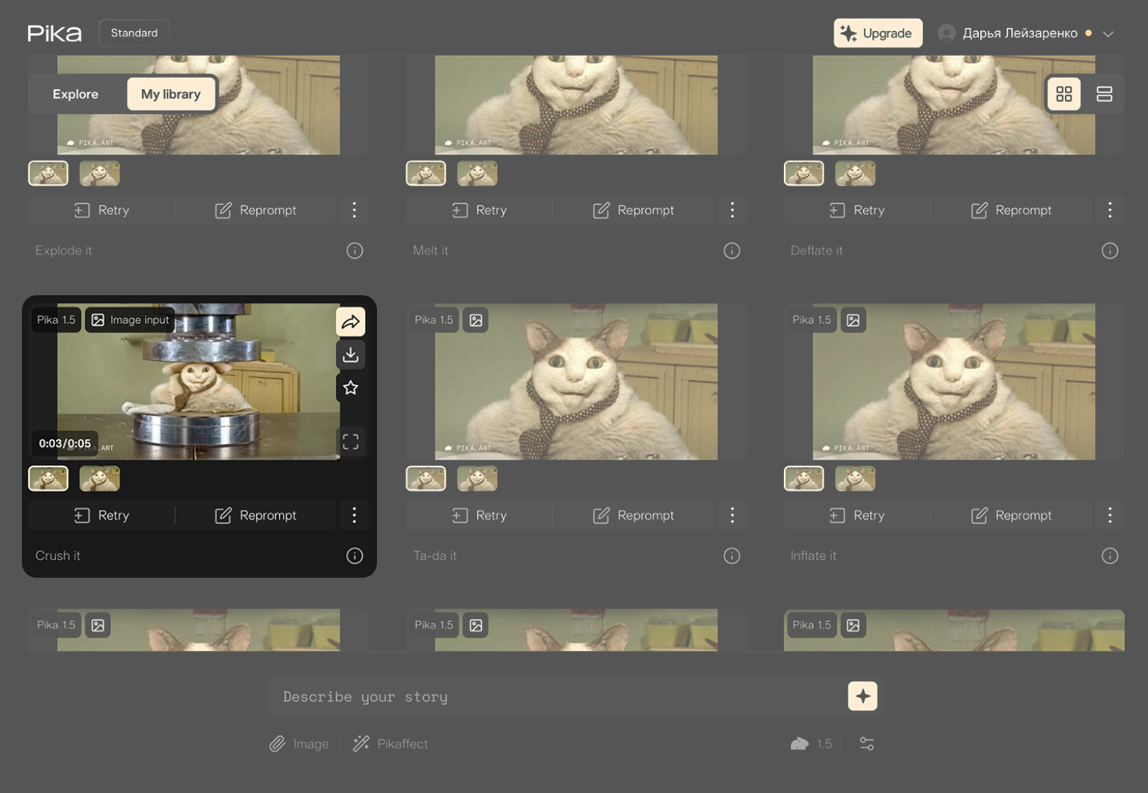Reprompt the Explode it generation
The width and height of the screenshot is (1148, 793).
(x=256, y=210)
